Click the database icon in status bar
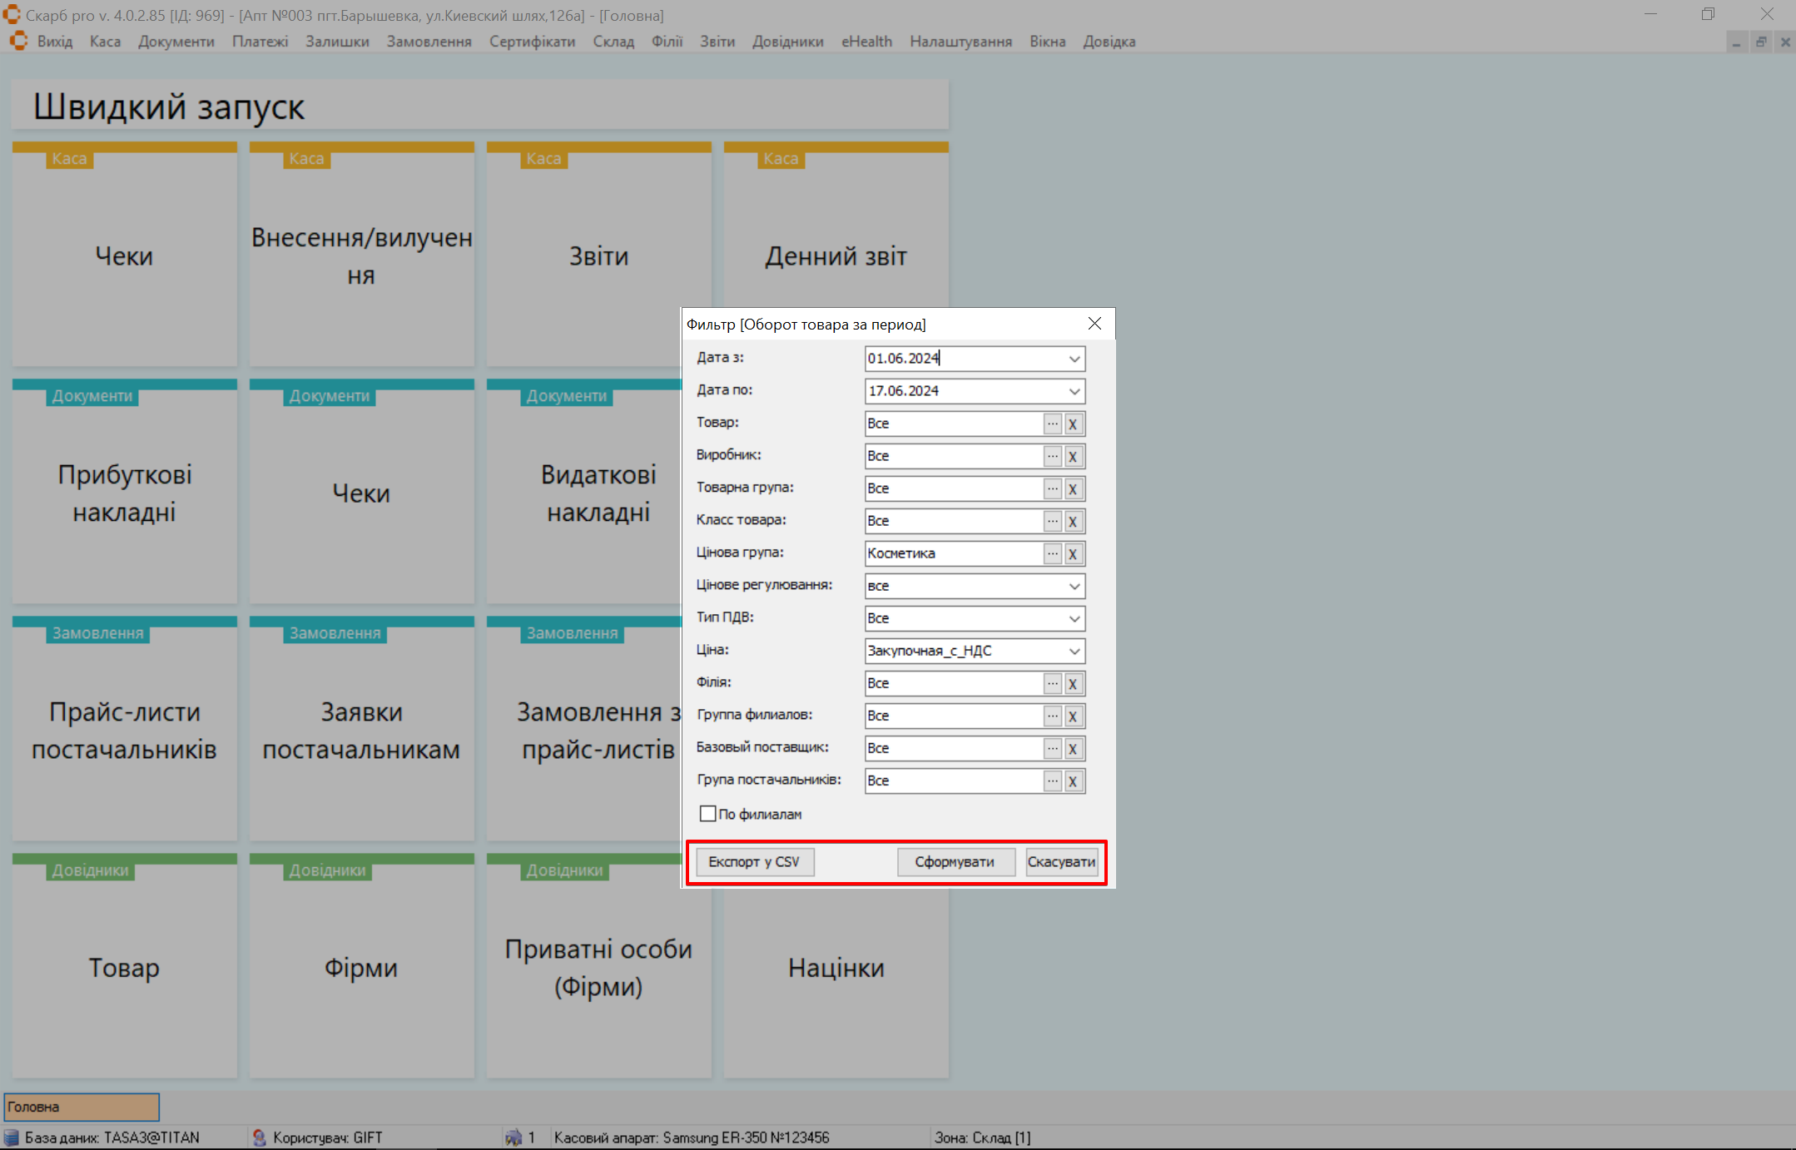 click(x=12, y=1138)
